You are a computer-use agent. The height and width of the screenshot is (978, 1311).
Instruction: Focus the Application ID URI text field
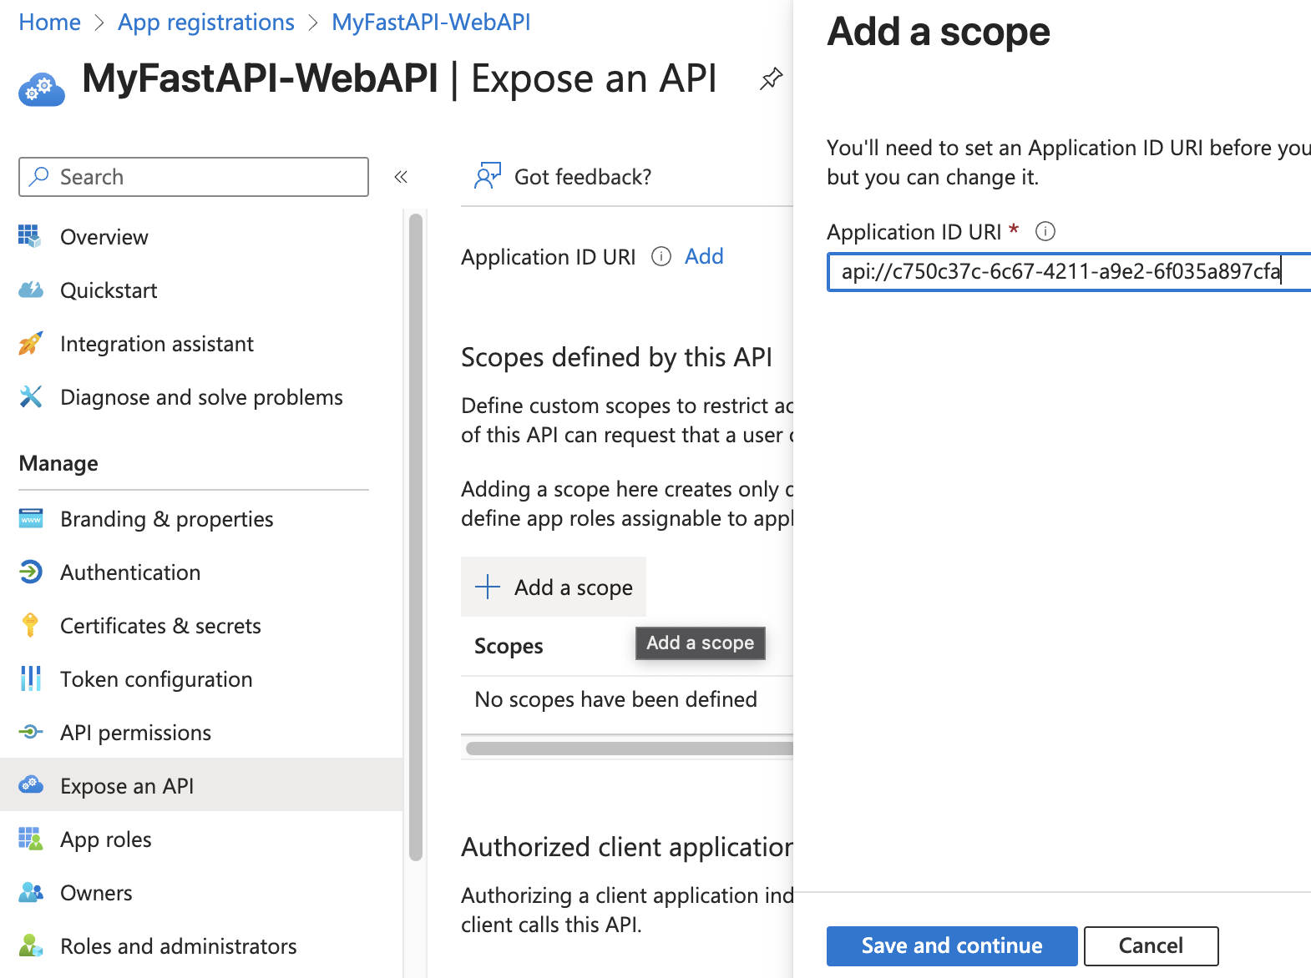1060,272
